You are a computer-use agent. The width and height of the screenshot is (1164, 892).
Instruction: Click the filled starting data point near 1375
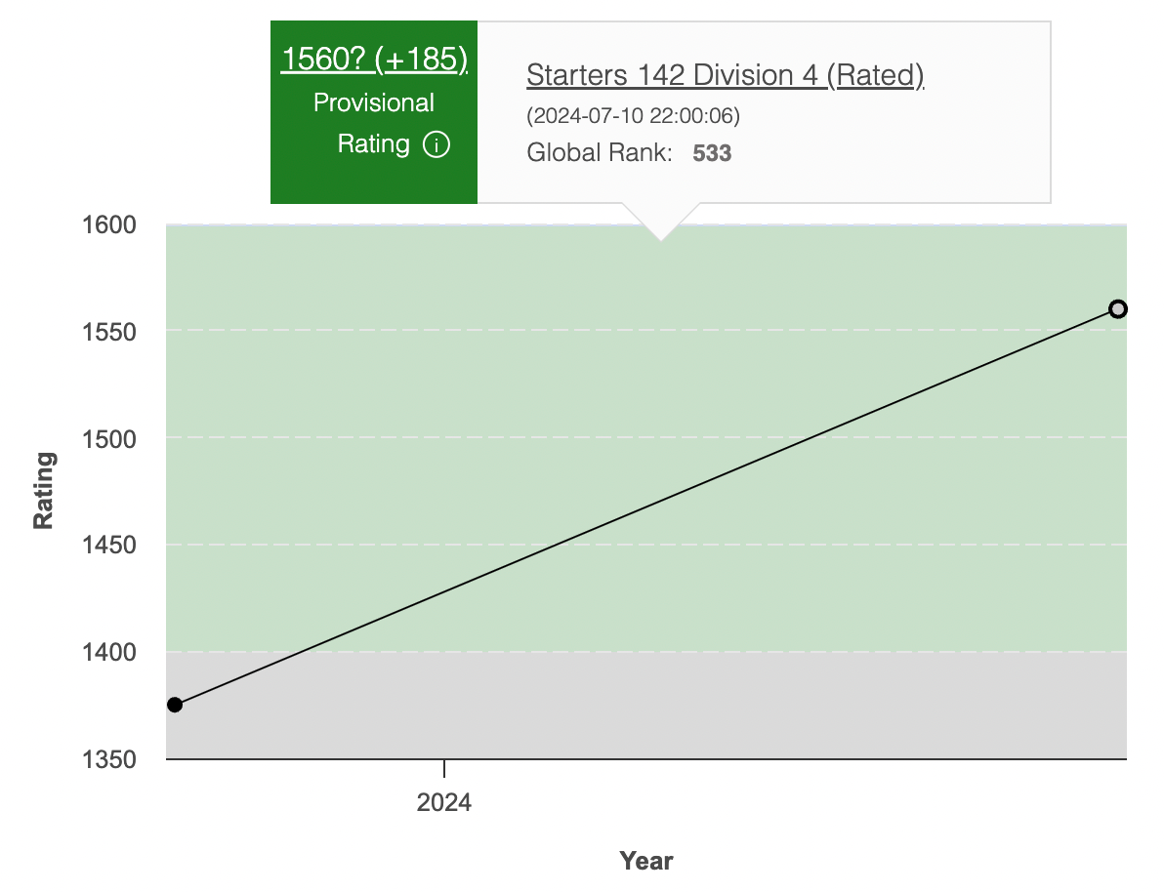(x=174, y=704)
